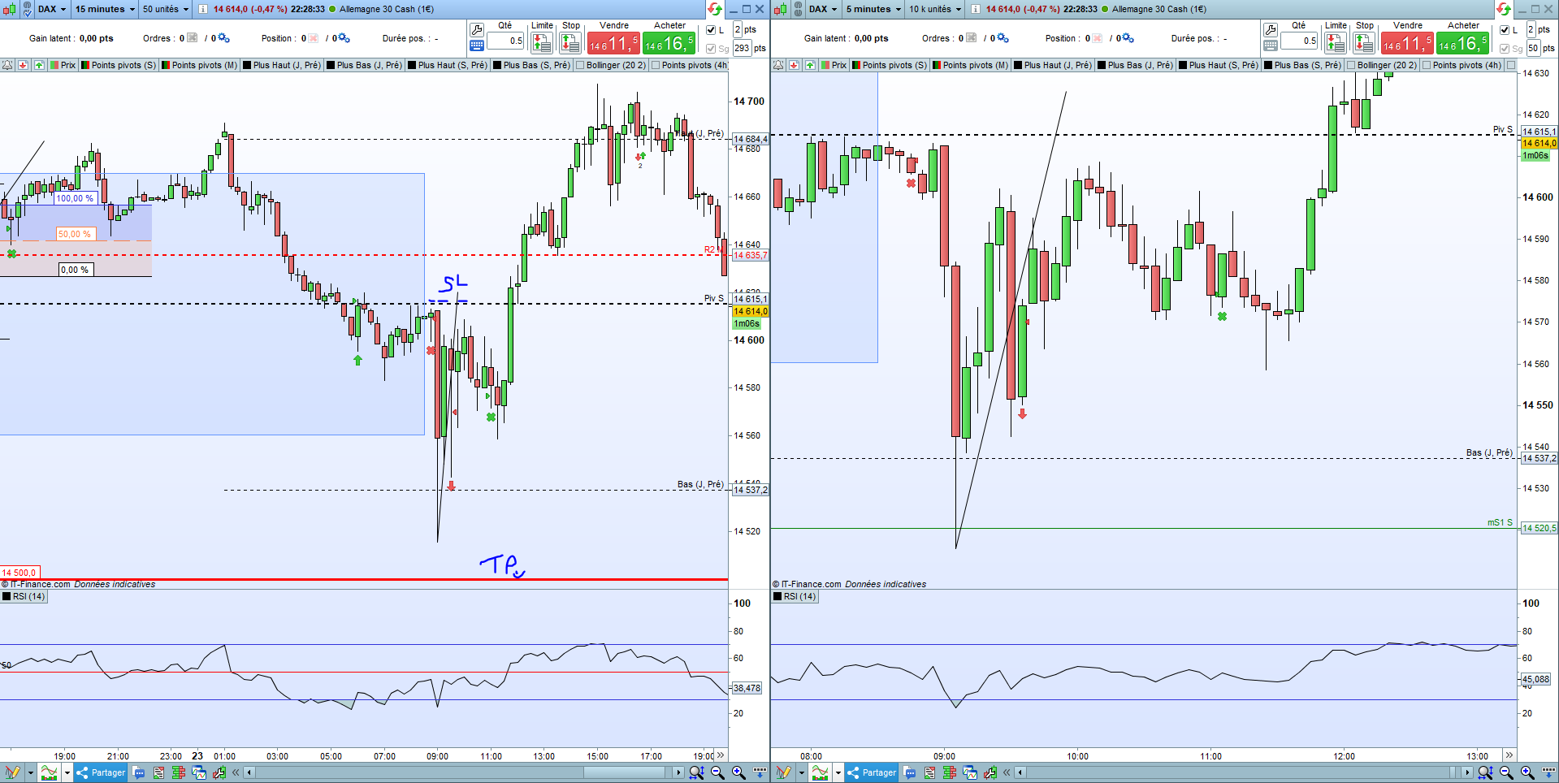Image resolution: width=1559 pixels, height=783 pixels.
Task: Open orders gear settings in 15 minutes chart
Action: coord(223,38)
